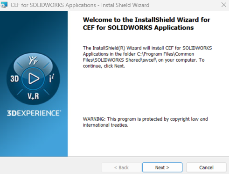Viewport: 229px width, 174px height.
Task: Select the 3D quadrant of the compass
Action: pyautogui.click(x=14, y=79)
